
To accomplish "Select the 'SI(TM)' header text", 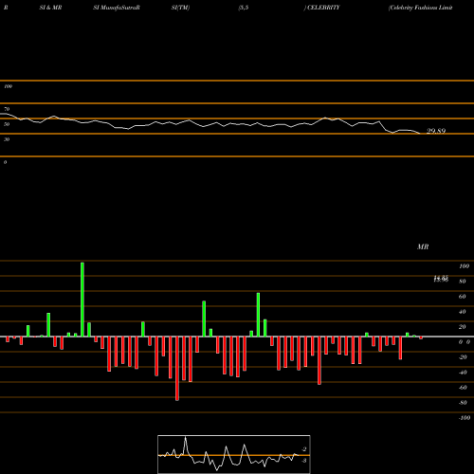I will click(x=180, y=8).
